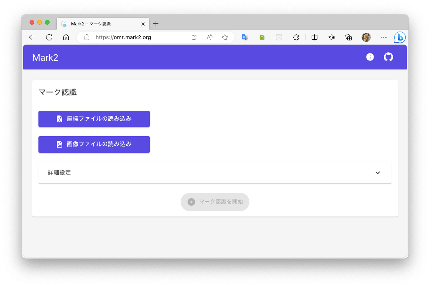Open the Collections icon
Image resolution: width=430 pixels, height=287 pixels.
pos(349,37)
